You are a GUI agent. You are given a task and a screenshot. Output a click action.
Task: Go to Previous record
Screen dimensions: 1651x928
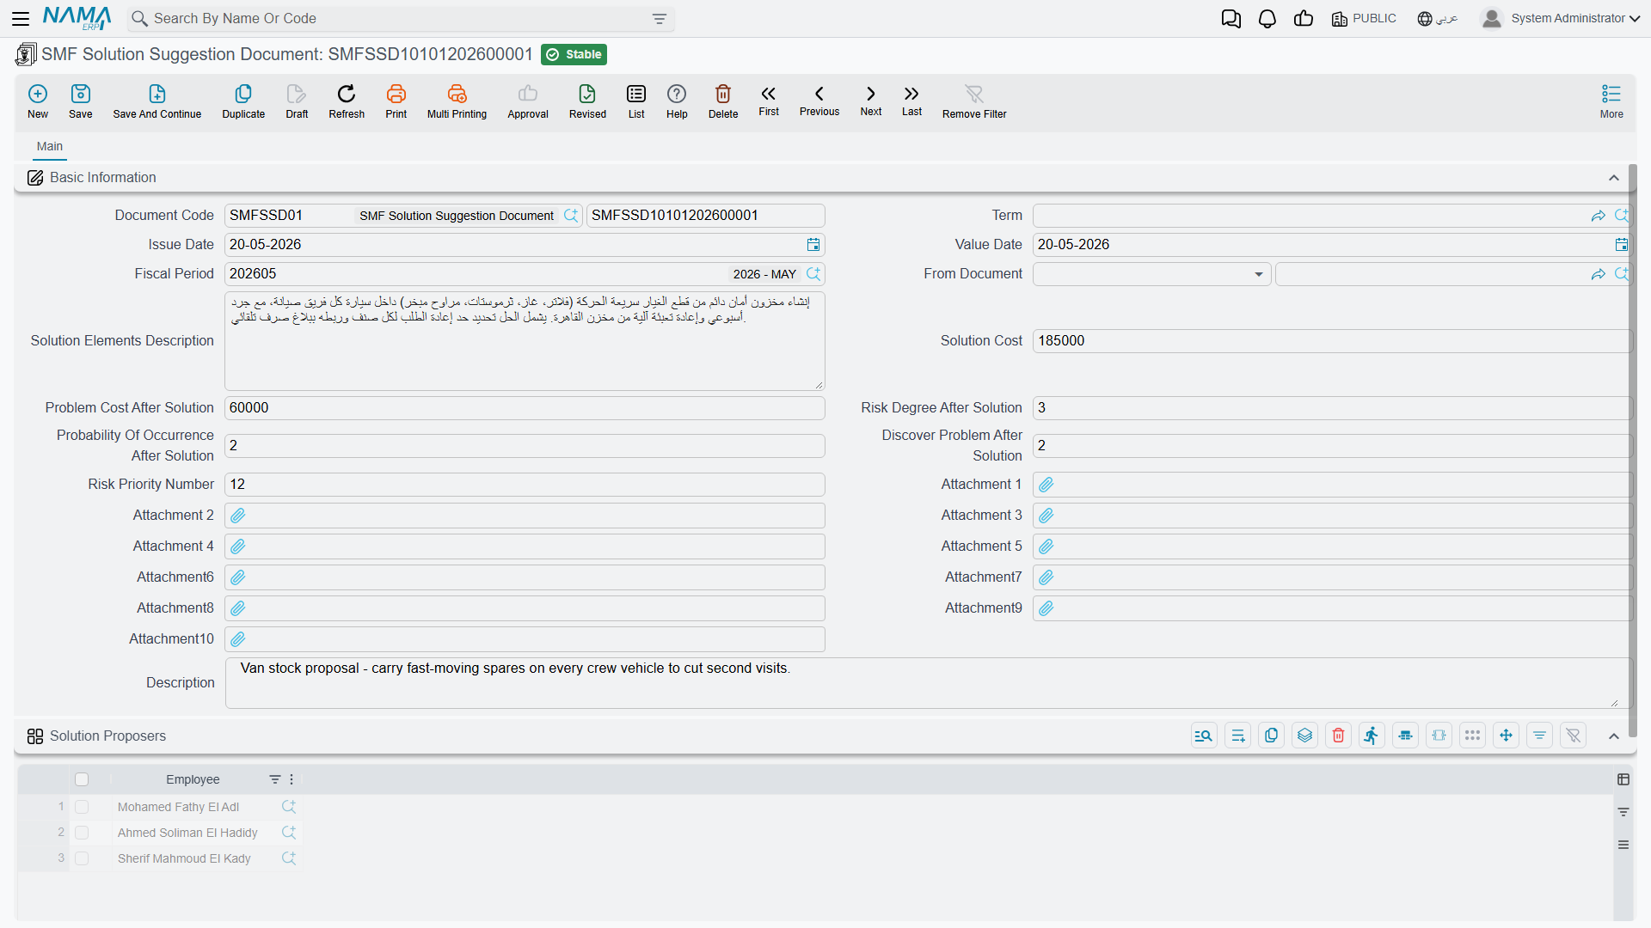[x=819, y=101]
